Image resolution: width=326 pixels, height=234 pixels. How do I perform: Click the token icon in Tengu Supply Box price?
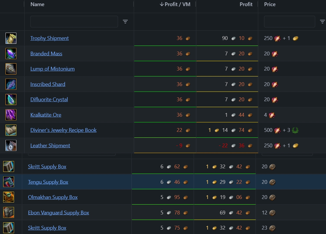tap(272, 182)
